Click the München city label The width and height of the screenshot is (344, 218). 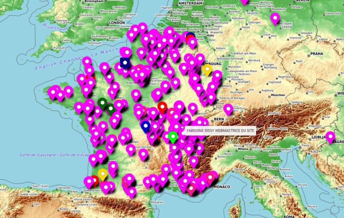(278, 95)
